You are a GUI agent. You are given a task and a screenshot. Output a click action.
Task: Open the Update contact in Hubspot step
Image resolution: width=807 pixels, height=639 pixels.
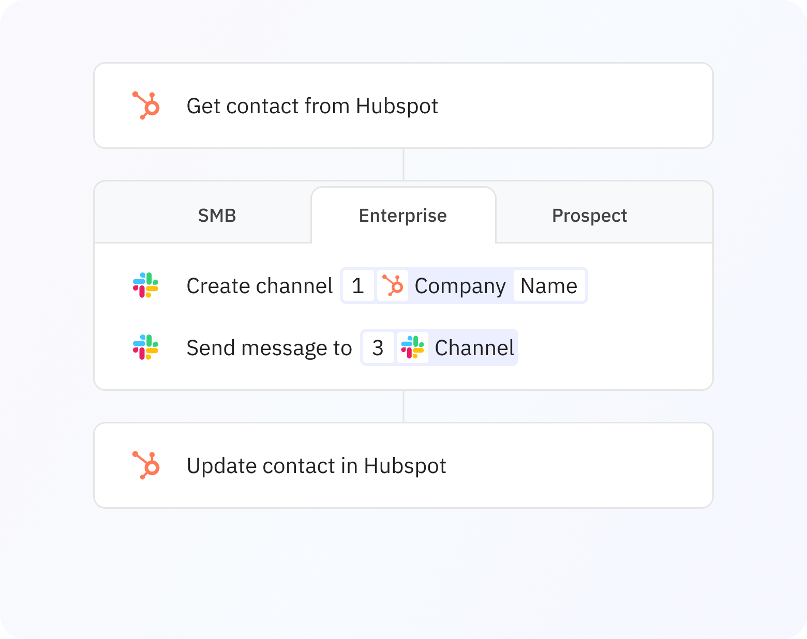point(317,465)
